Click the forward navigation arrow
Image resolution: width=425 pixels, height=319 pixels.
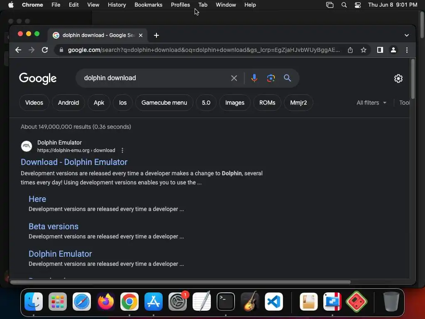point(32,50)
